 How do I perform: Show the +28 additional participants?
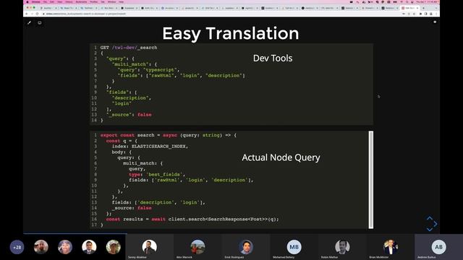(17, 247)
